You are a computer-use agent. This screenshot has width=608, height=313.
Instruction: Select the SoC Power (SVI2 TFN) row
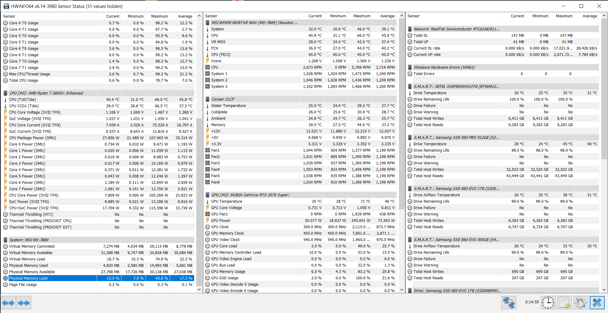[x=98, y=202]
